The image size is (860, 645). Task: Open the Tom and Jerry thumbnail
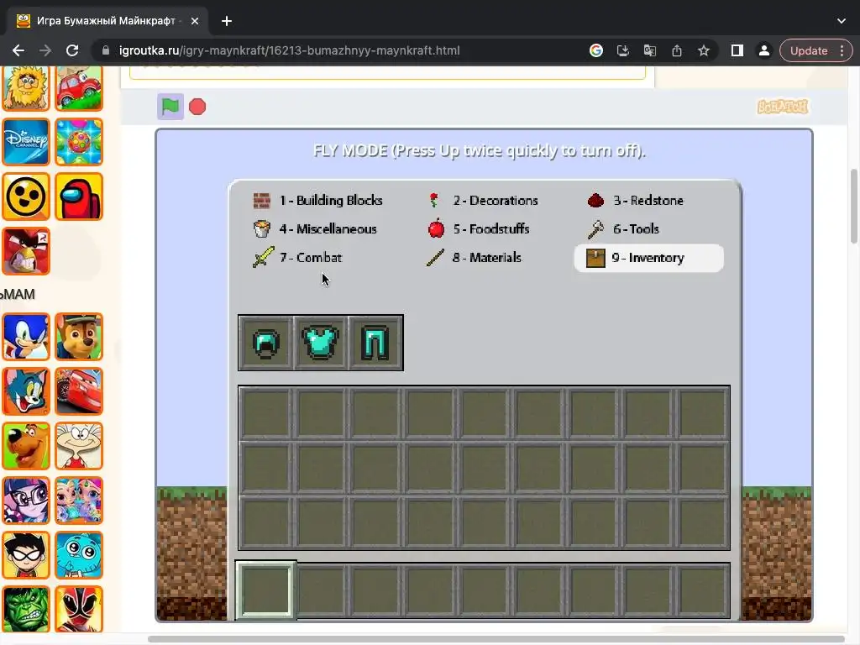(x=26, y=391)
